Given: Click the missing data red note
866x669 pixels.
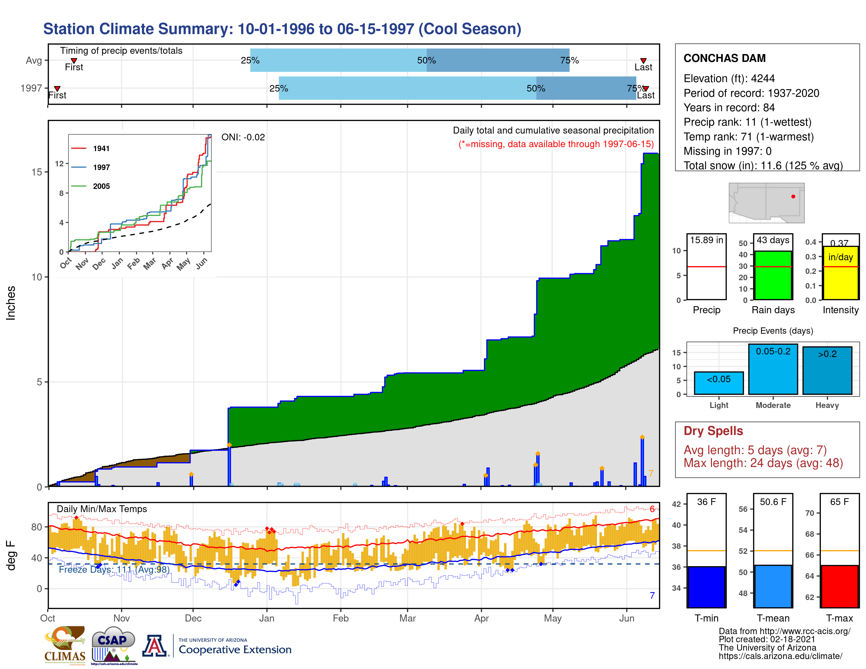Looking at the screenshot, I should click(556, 144).
